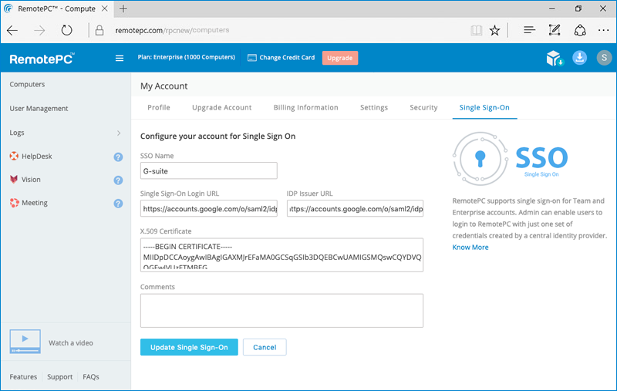Click the hamburger menu icon in header
The width and height of the screenshot is (617, 391).
[119, 58]
